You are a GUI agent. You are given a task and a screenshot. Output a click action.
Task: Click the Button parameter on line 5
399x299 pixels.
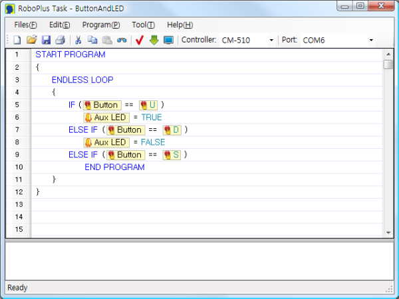coord(102,105)
